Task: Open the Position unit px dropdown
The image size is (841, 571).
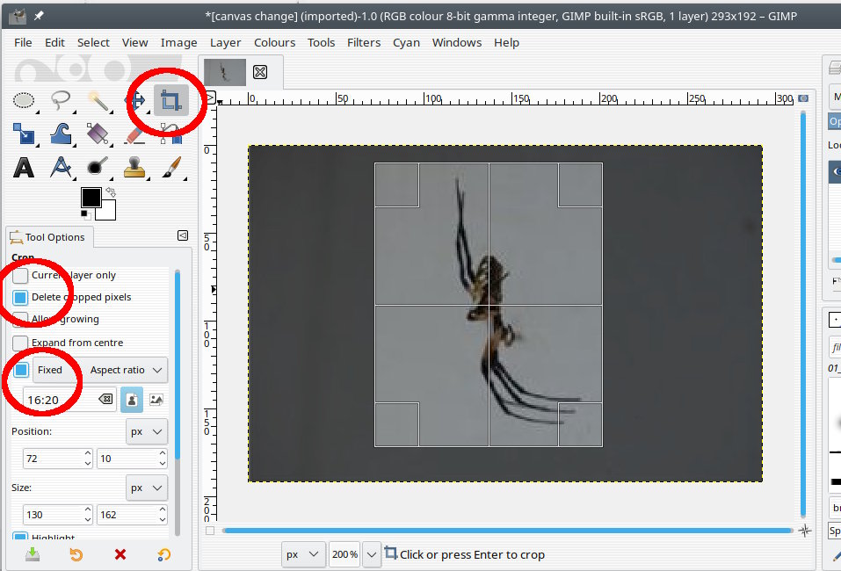Action: coord(147,431)
